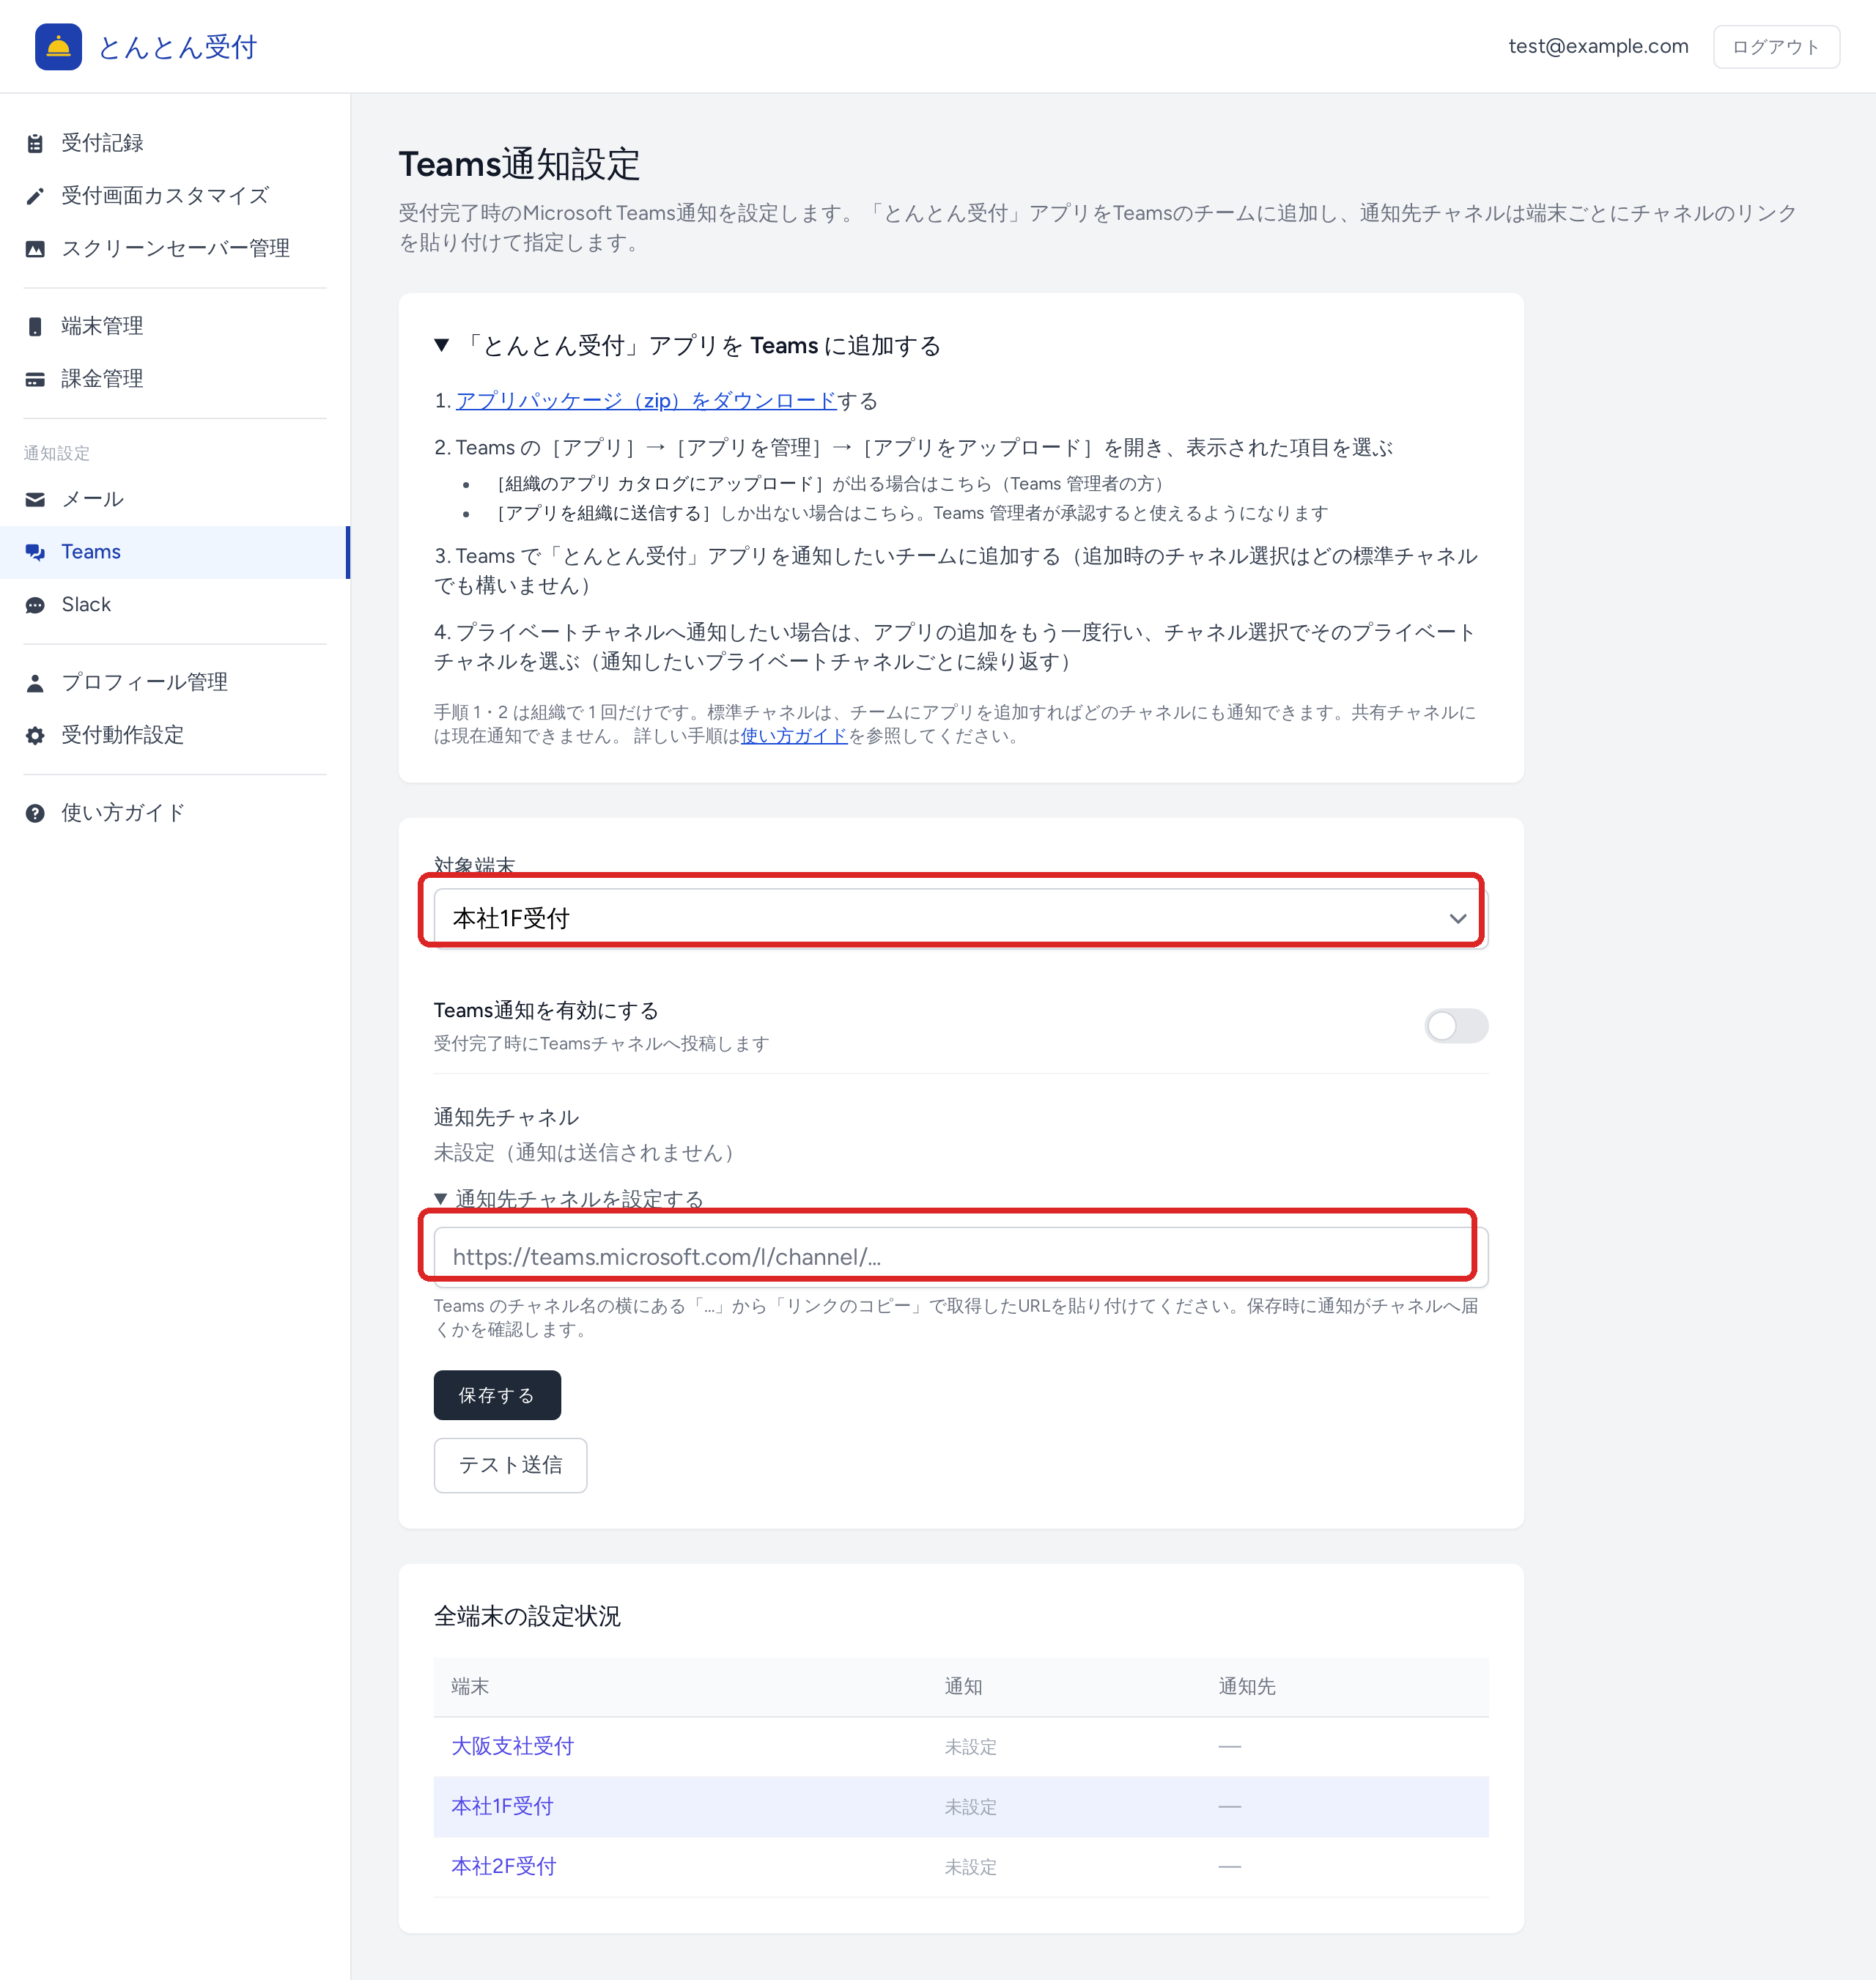The height and width of the screenshot is (1980, 1876).
Task: Collapse the 「とんとん受付」アプリを Teams に追加する section
Action: 688,346
